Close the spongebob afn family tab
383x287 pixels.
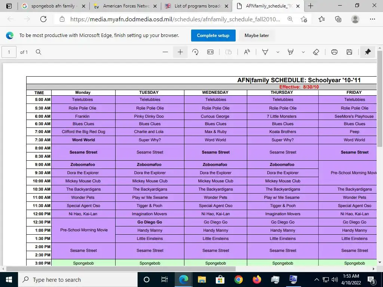pyautogui.click(x=83, y=6)
